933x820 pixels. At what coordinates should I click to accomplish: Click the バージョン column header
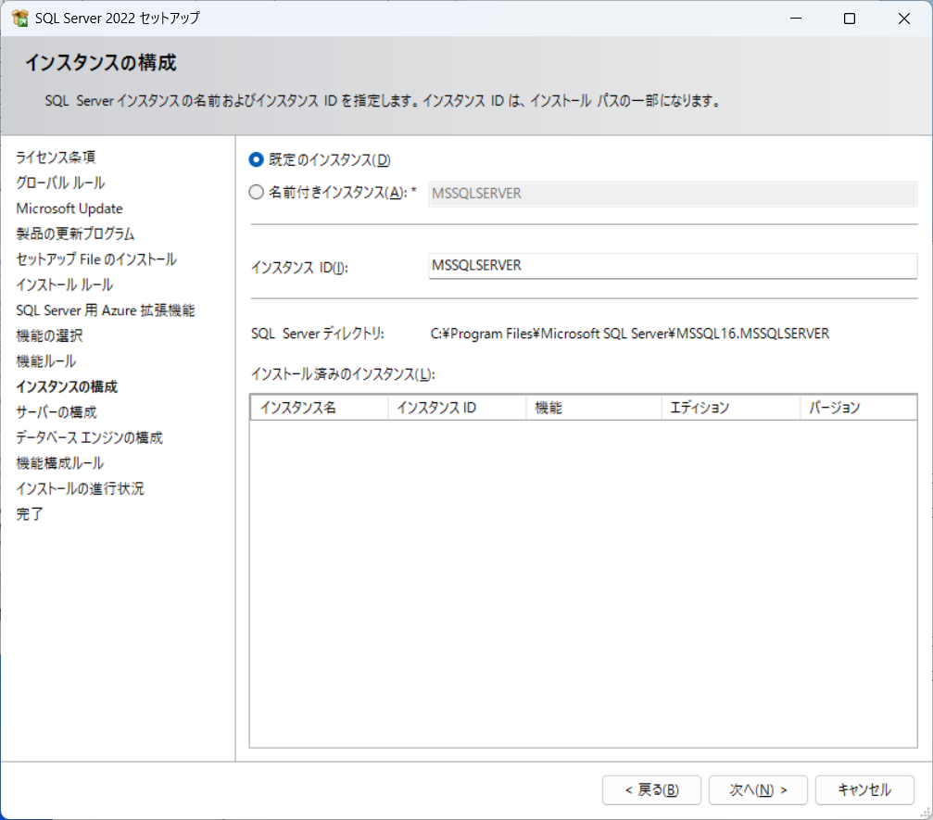pos(857,408)
